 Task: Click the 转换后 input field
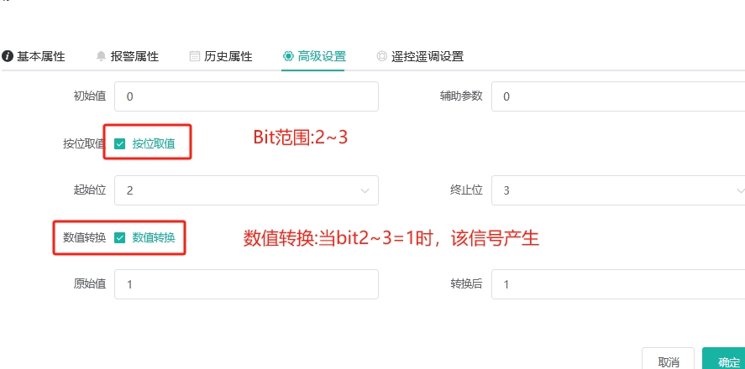618,284
